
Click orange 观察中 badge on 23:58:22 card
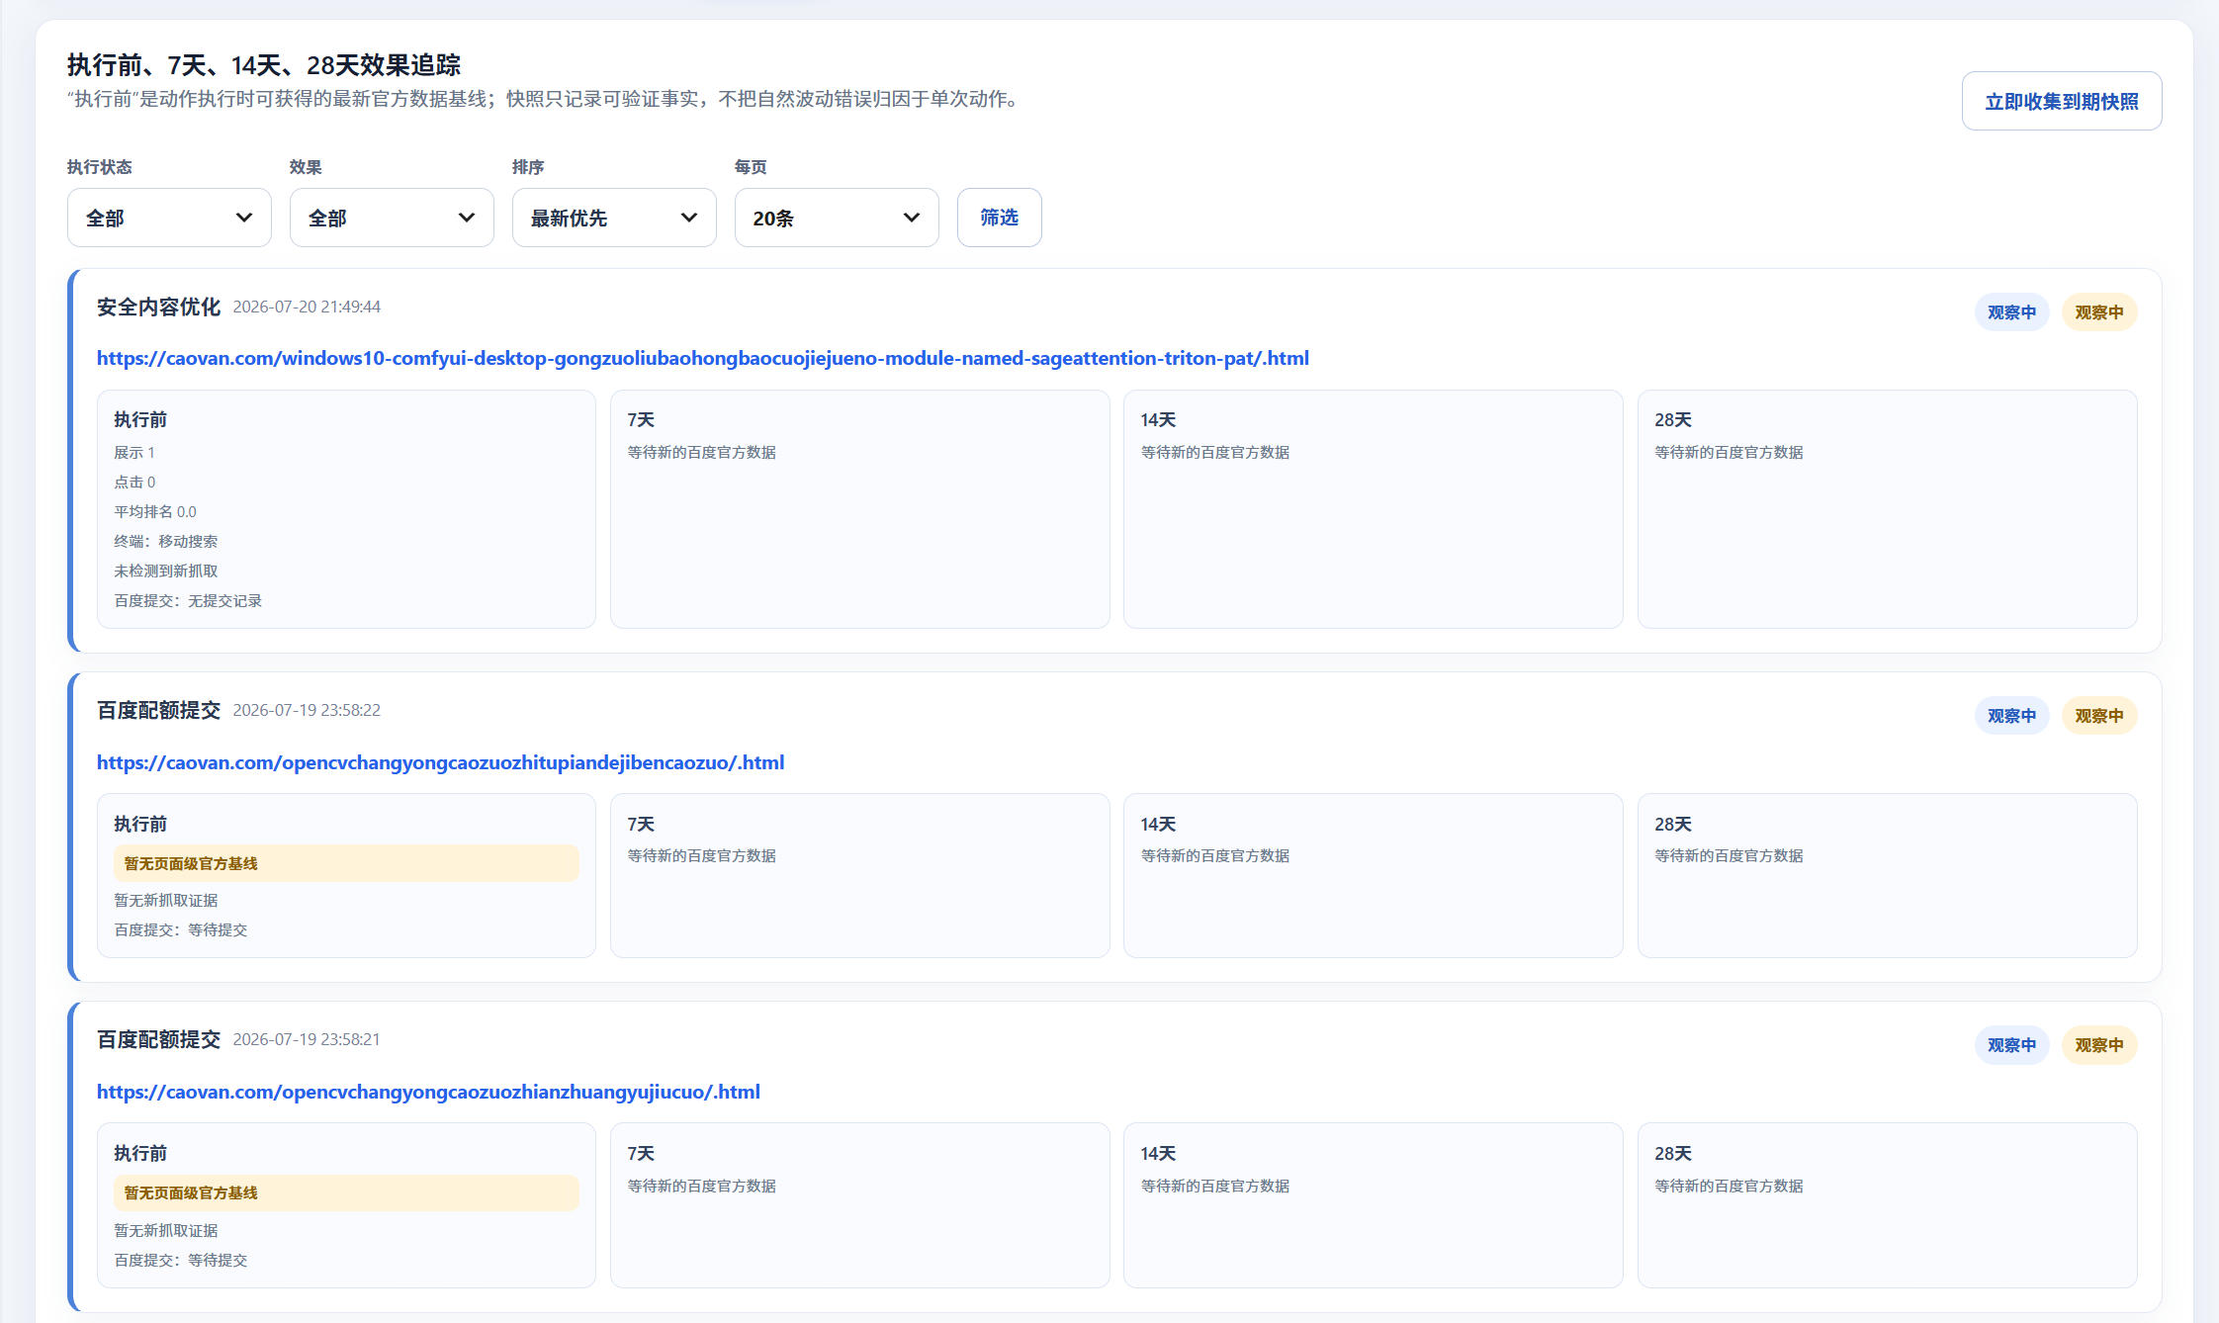point(2098,716)
